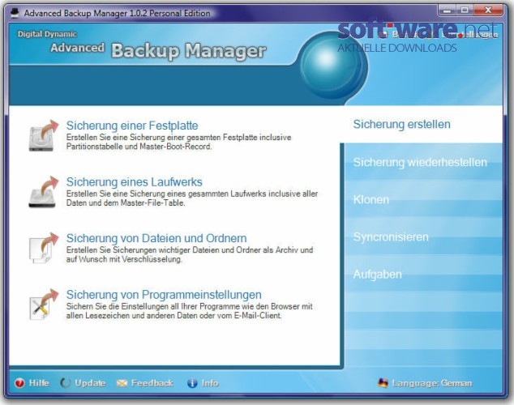This screenshot has width=514, height=405.
Task: Click the drive backup icon beside Laufwerks
Action: [x=44, y=192]
